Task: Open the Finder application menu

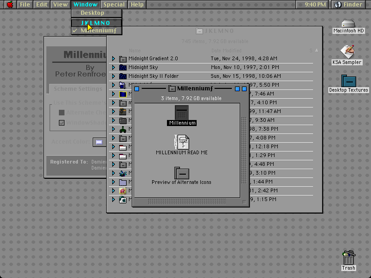Action: (x=350, y=5)
